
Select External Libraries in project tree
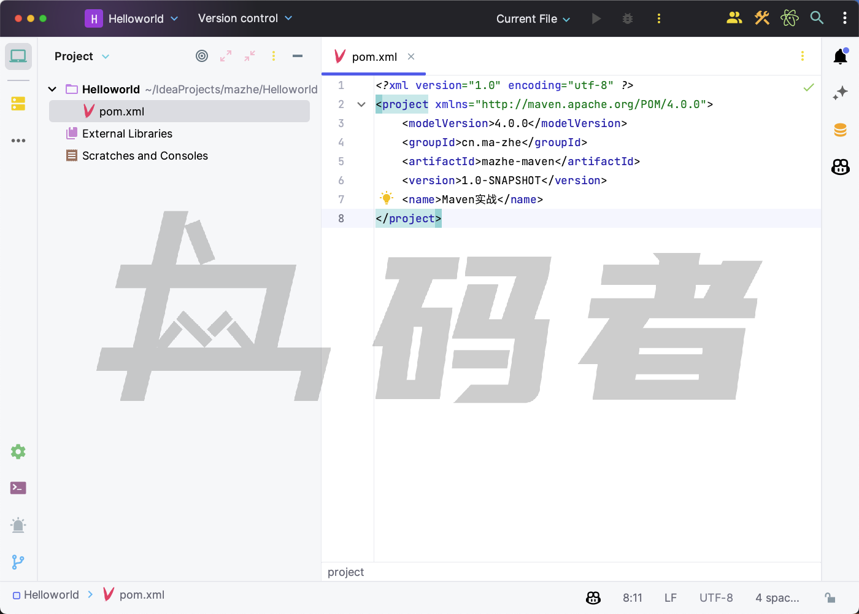[127, 134]
